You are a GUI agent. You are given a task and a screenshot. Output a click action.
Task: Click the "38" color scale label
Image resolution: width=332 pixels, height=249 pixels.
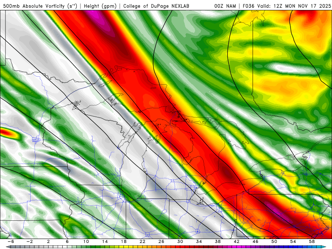click(218, 242)
